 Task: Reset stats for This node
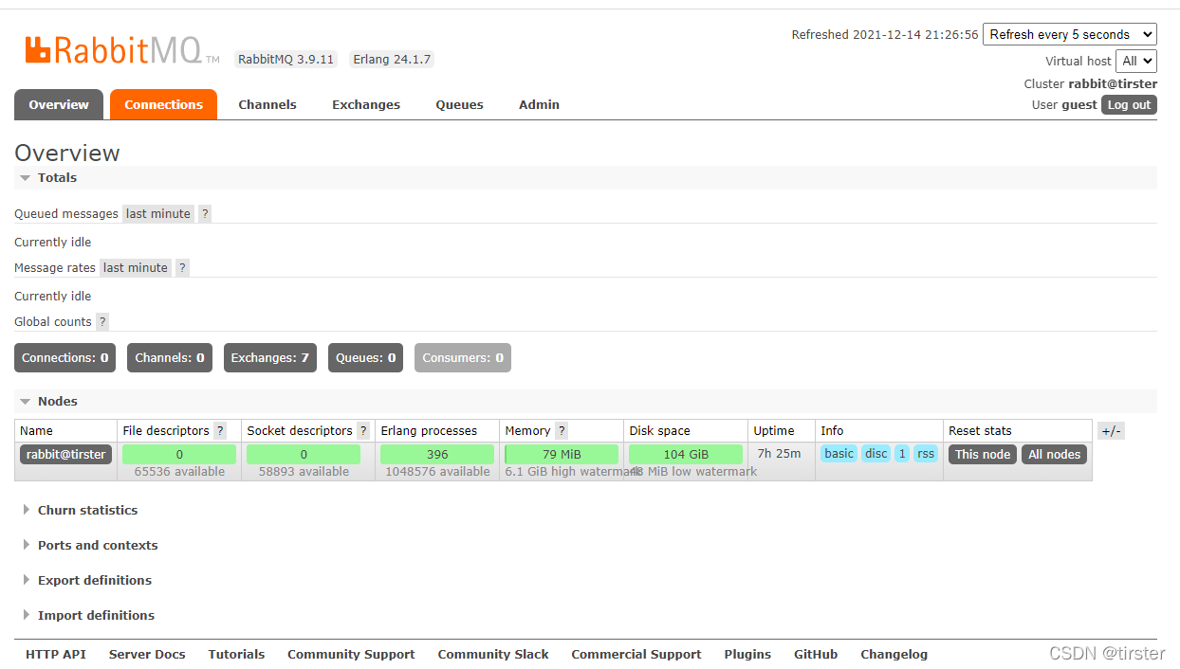tap(982, 455)
